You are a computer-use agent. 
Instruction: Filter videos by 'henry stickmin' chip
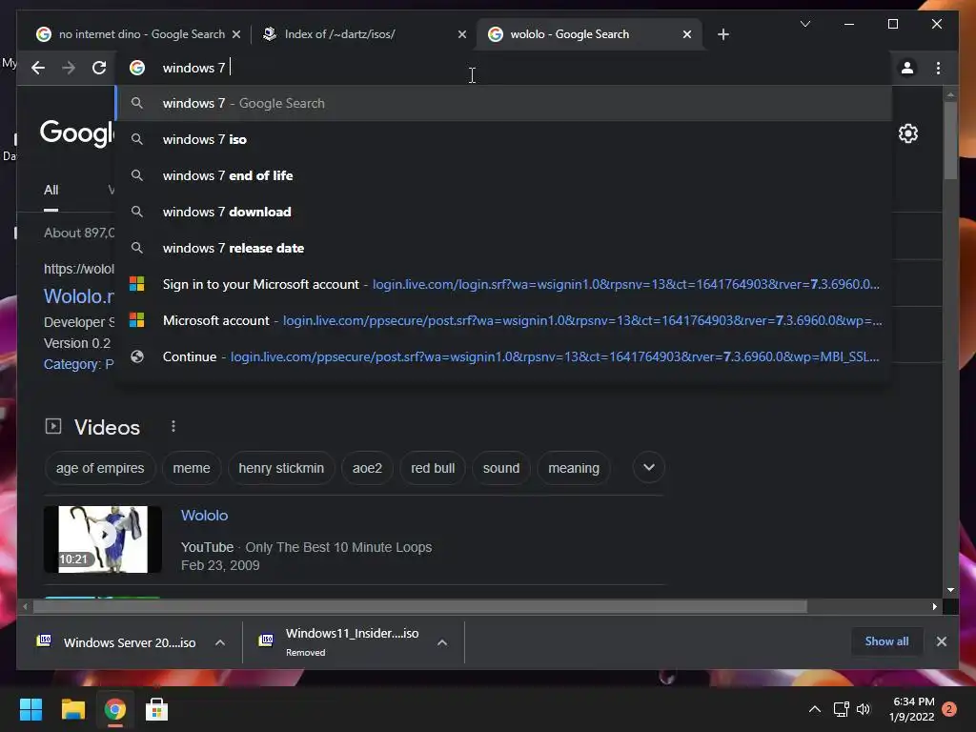(x=281, y=468)
